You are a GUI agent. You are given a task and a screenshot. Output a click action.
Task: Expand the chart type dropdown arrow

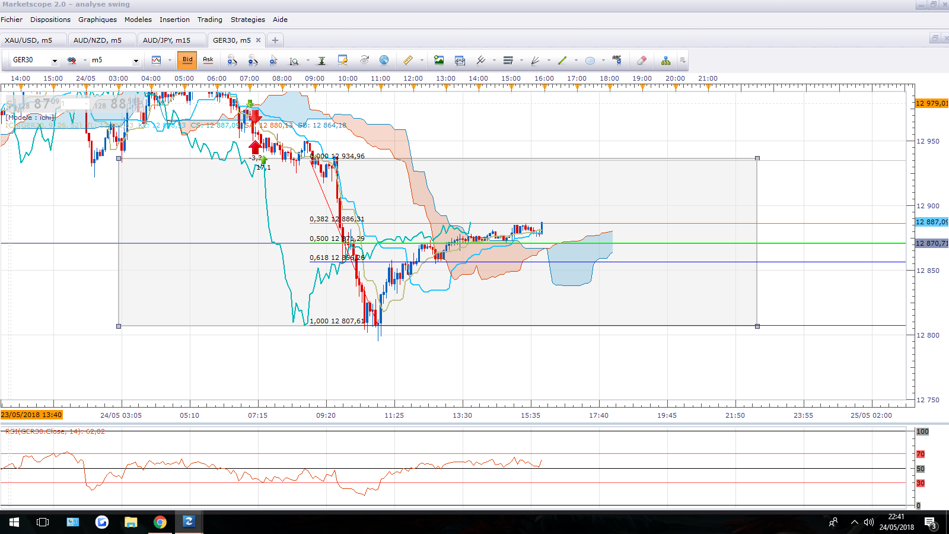tap(170, 60)
